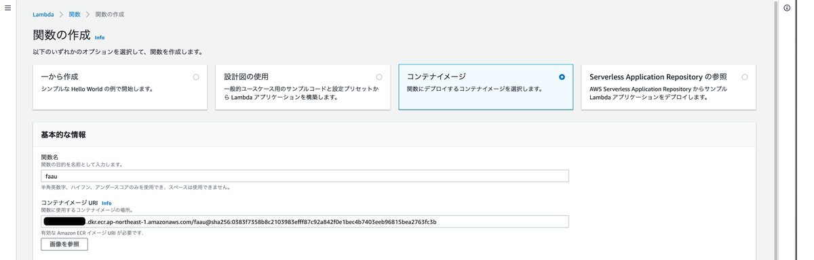Select Serverless Application Repository の参照 radio option
This screenshot has height=260, width=814.
click(x=745, y=77)
